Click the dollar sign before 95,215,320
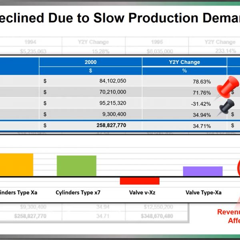 pos(45,103)
